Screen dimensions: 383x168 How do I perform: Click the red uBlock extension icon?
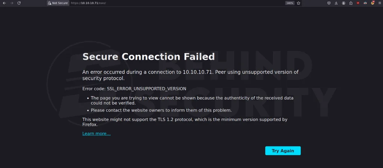[x=358, y=3]
